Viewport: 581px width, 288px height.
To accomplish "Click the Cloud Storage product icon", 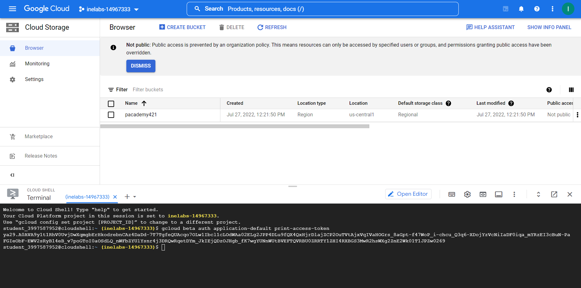I will click(13, 28).
